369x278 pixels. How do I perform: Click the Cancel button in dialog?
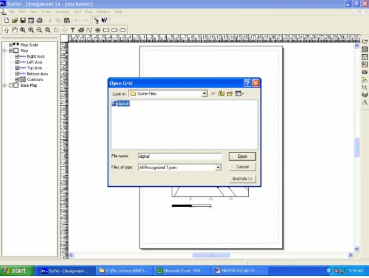242,167
